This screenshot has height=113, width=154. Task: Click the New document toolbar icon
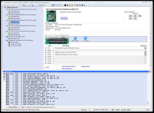[x=20, y=5]
